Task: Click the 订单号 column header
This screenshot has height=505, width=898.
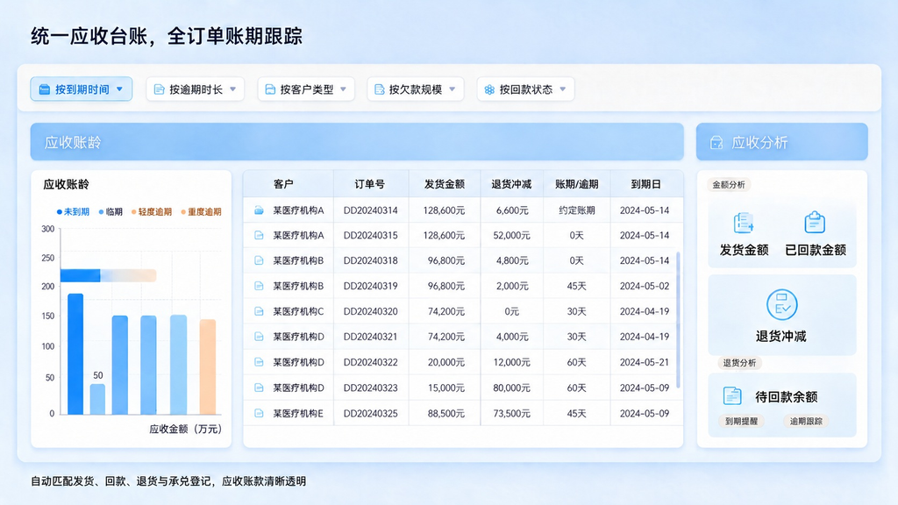Action: click(x=369, y=184)
